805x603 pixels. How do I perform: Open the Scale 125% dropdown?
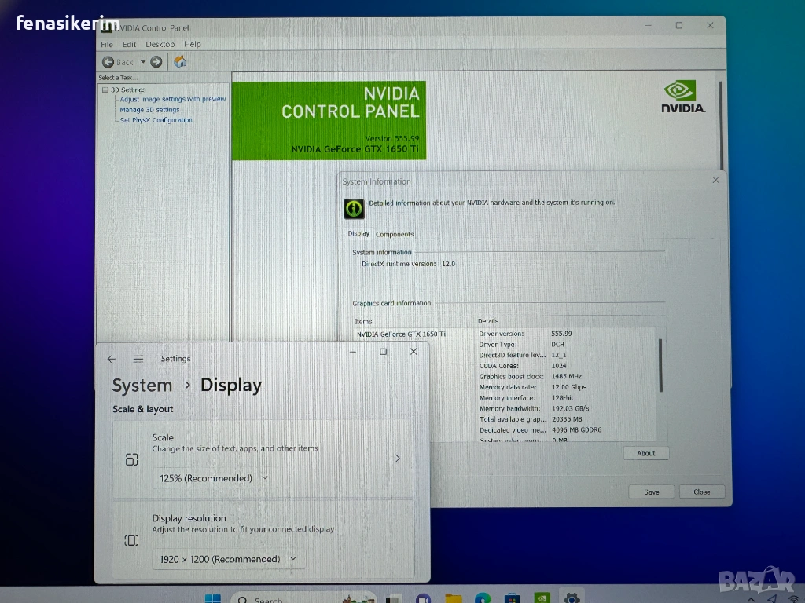pos(215,478)
